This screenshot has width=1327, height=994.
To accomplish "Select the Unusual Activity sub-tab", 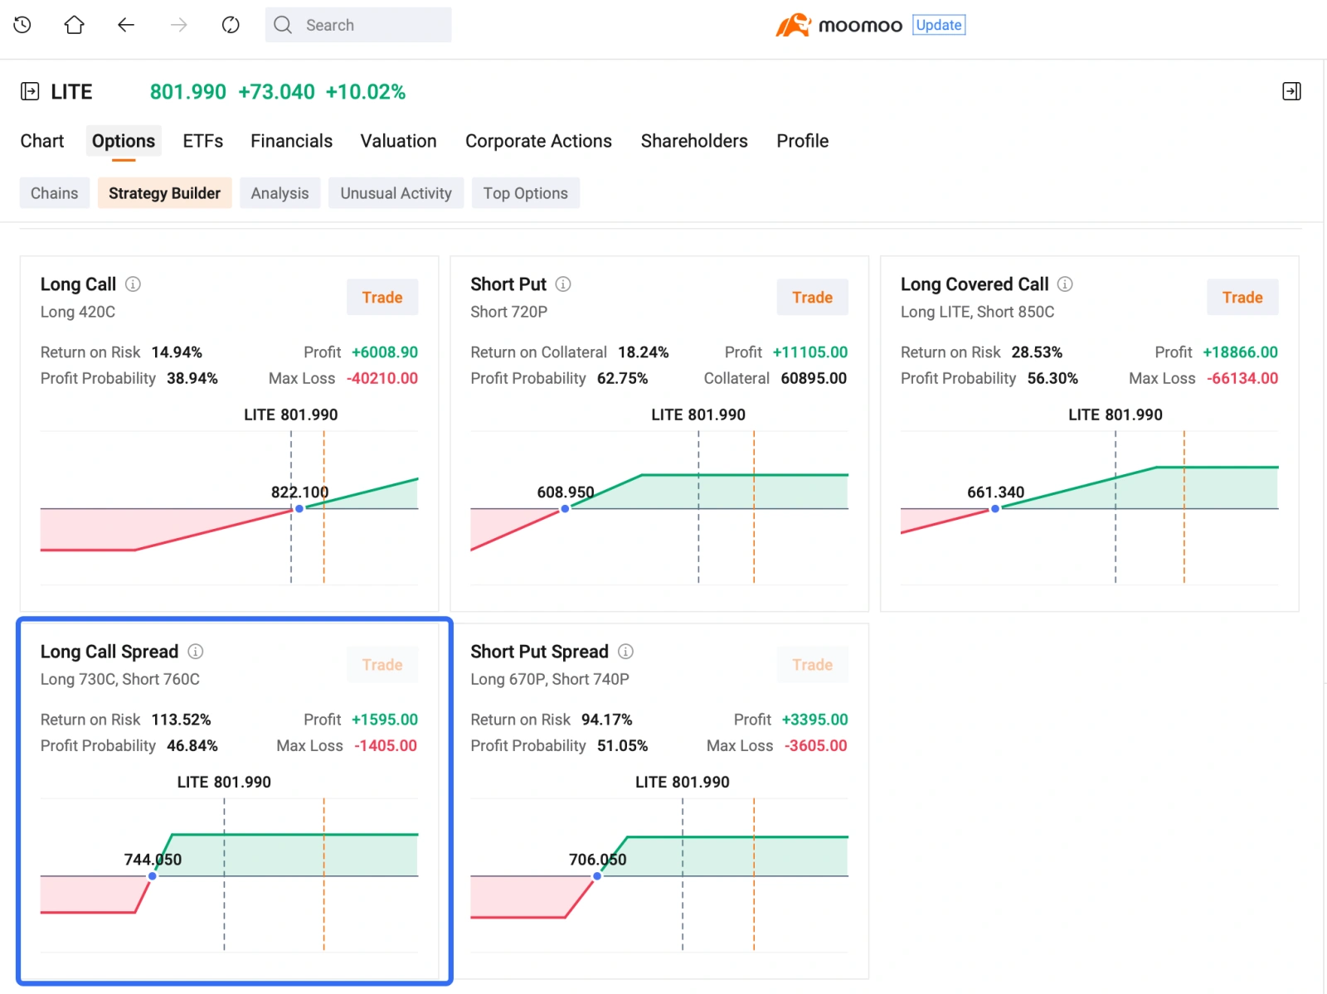I will (396, 193).
